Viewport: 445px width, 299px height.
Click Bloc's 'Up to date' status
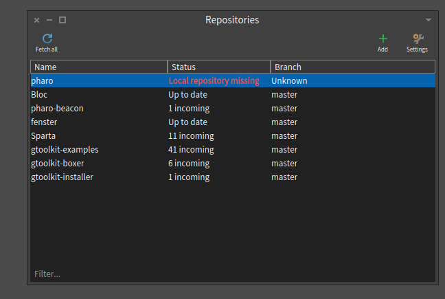tap(188, 95)
